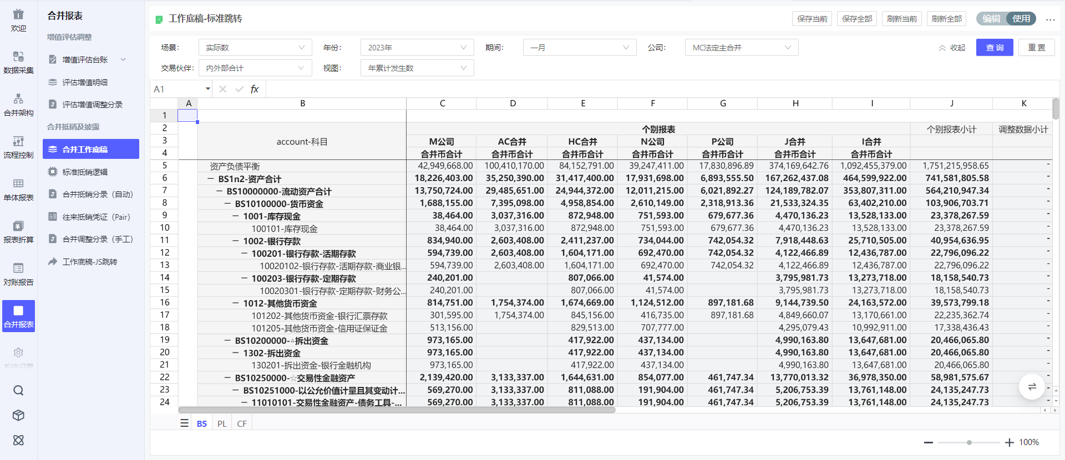Open the 数据采集 sidebar module
The image size is (1065, 460).
point(18,62)
